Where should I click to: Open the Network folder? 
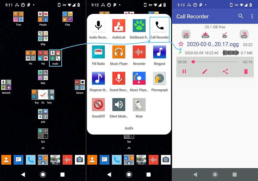(x=6, y=85)
